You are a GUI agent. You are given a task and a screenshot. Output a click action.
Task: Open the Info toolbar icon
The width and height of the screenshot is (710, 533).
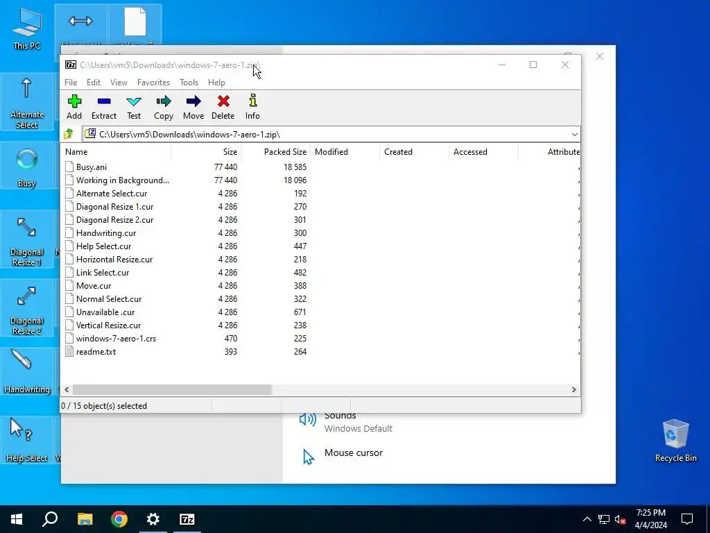pos(252,108)
